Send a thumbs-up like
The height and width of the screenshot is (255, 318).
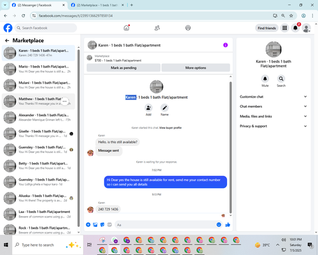pyautogui.click(x=228, y=224)
